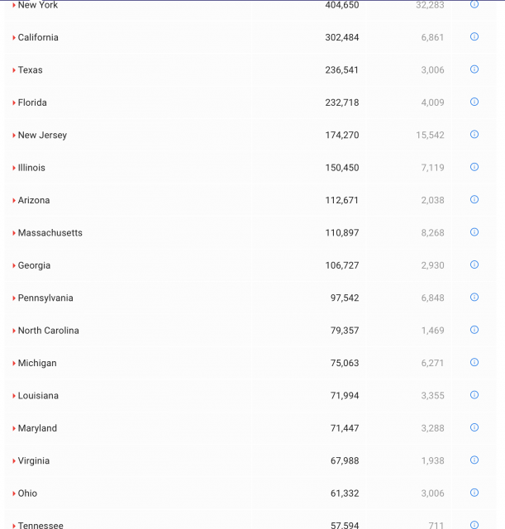Image resolution: width=505 pixels, height=529 pixels.
Task: Open the info icon for Texas
Action: (474, 69)
